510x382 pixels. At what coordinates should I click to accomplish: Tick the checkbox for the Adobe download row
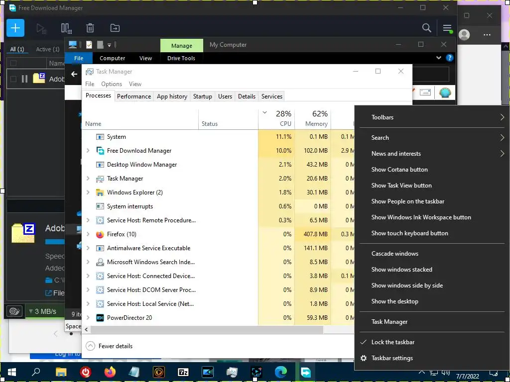pyautogui.click(x=13, y=79)
